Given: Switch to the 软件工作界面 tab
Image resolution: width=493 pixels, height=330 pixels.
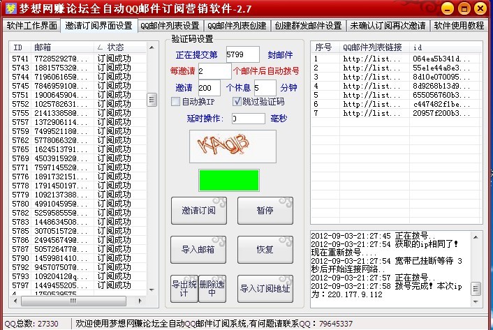Looking at the screenshot, I should coord(33,26).
